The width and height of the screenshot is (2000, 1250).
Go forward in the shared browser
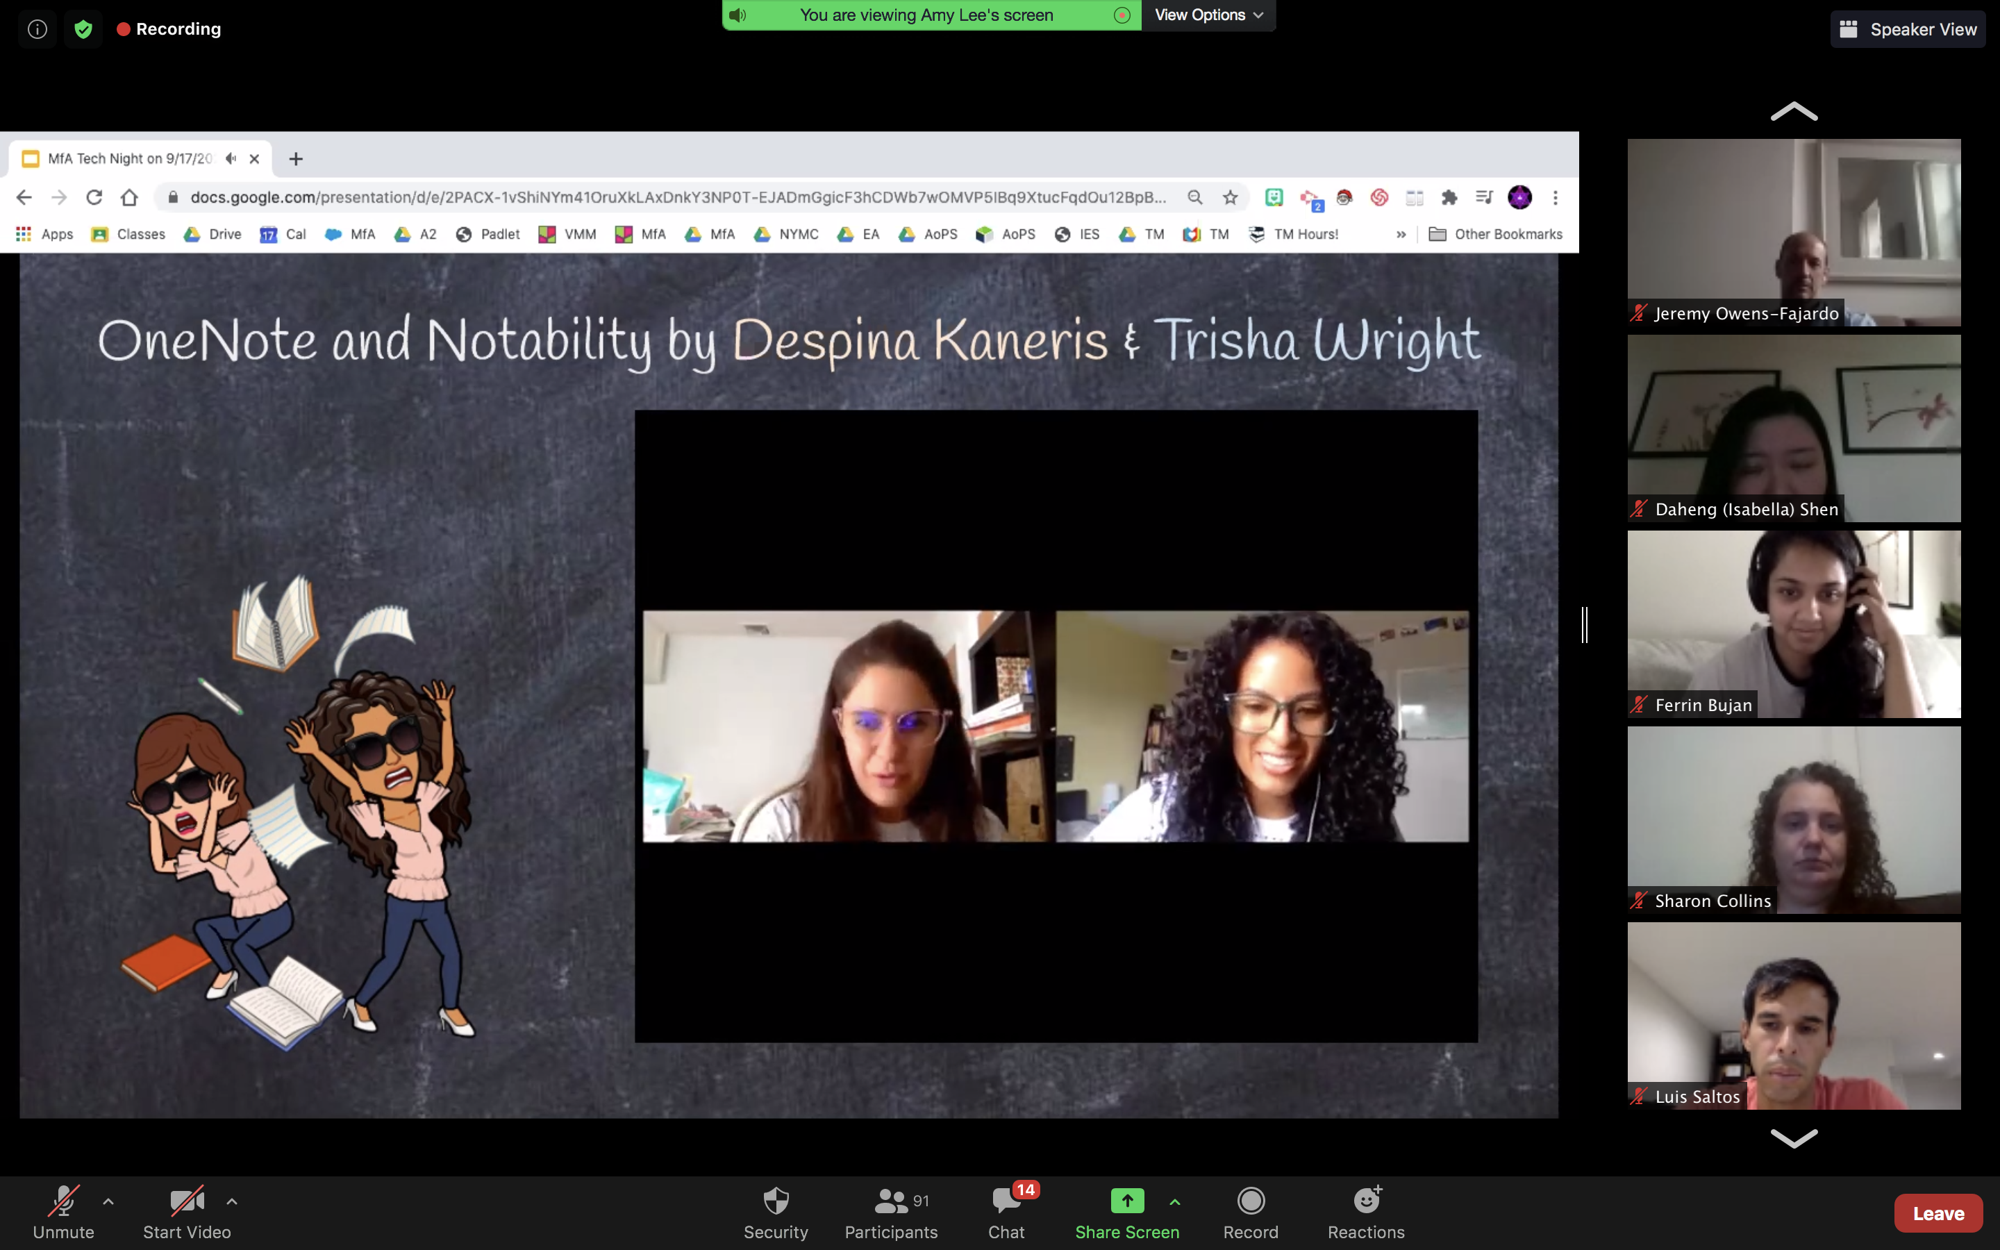pos(58,198)
